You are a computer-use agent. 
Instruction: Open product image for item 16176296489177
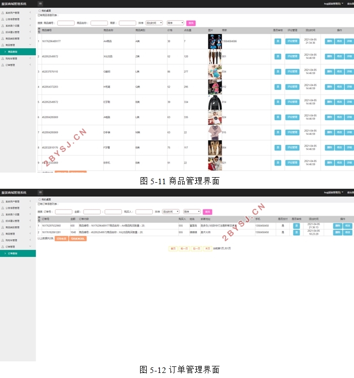coord(215,41)
